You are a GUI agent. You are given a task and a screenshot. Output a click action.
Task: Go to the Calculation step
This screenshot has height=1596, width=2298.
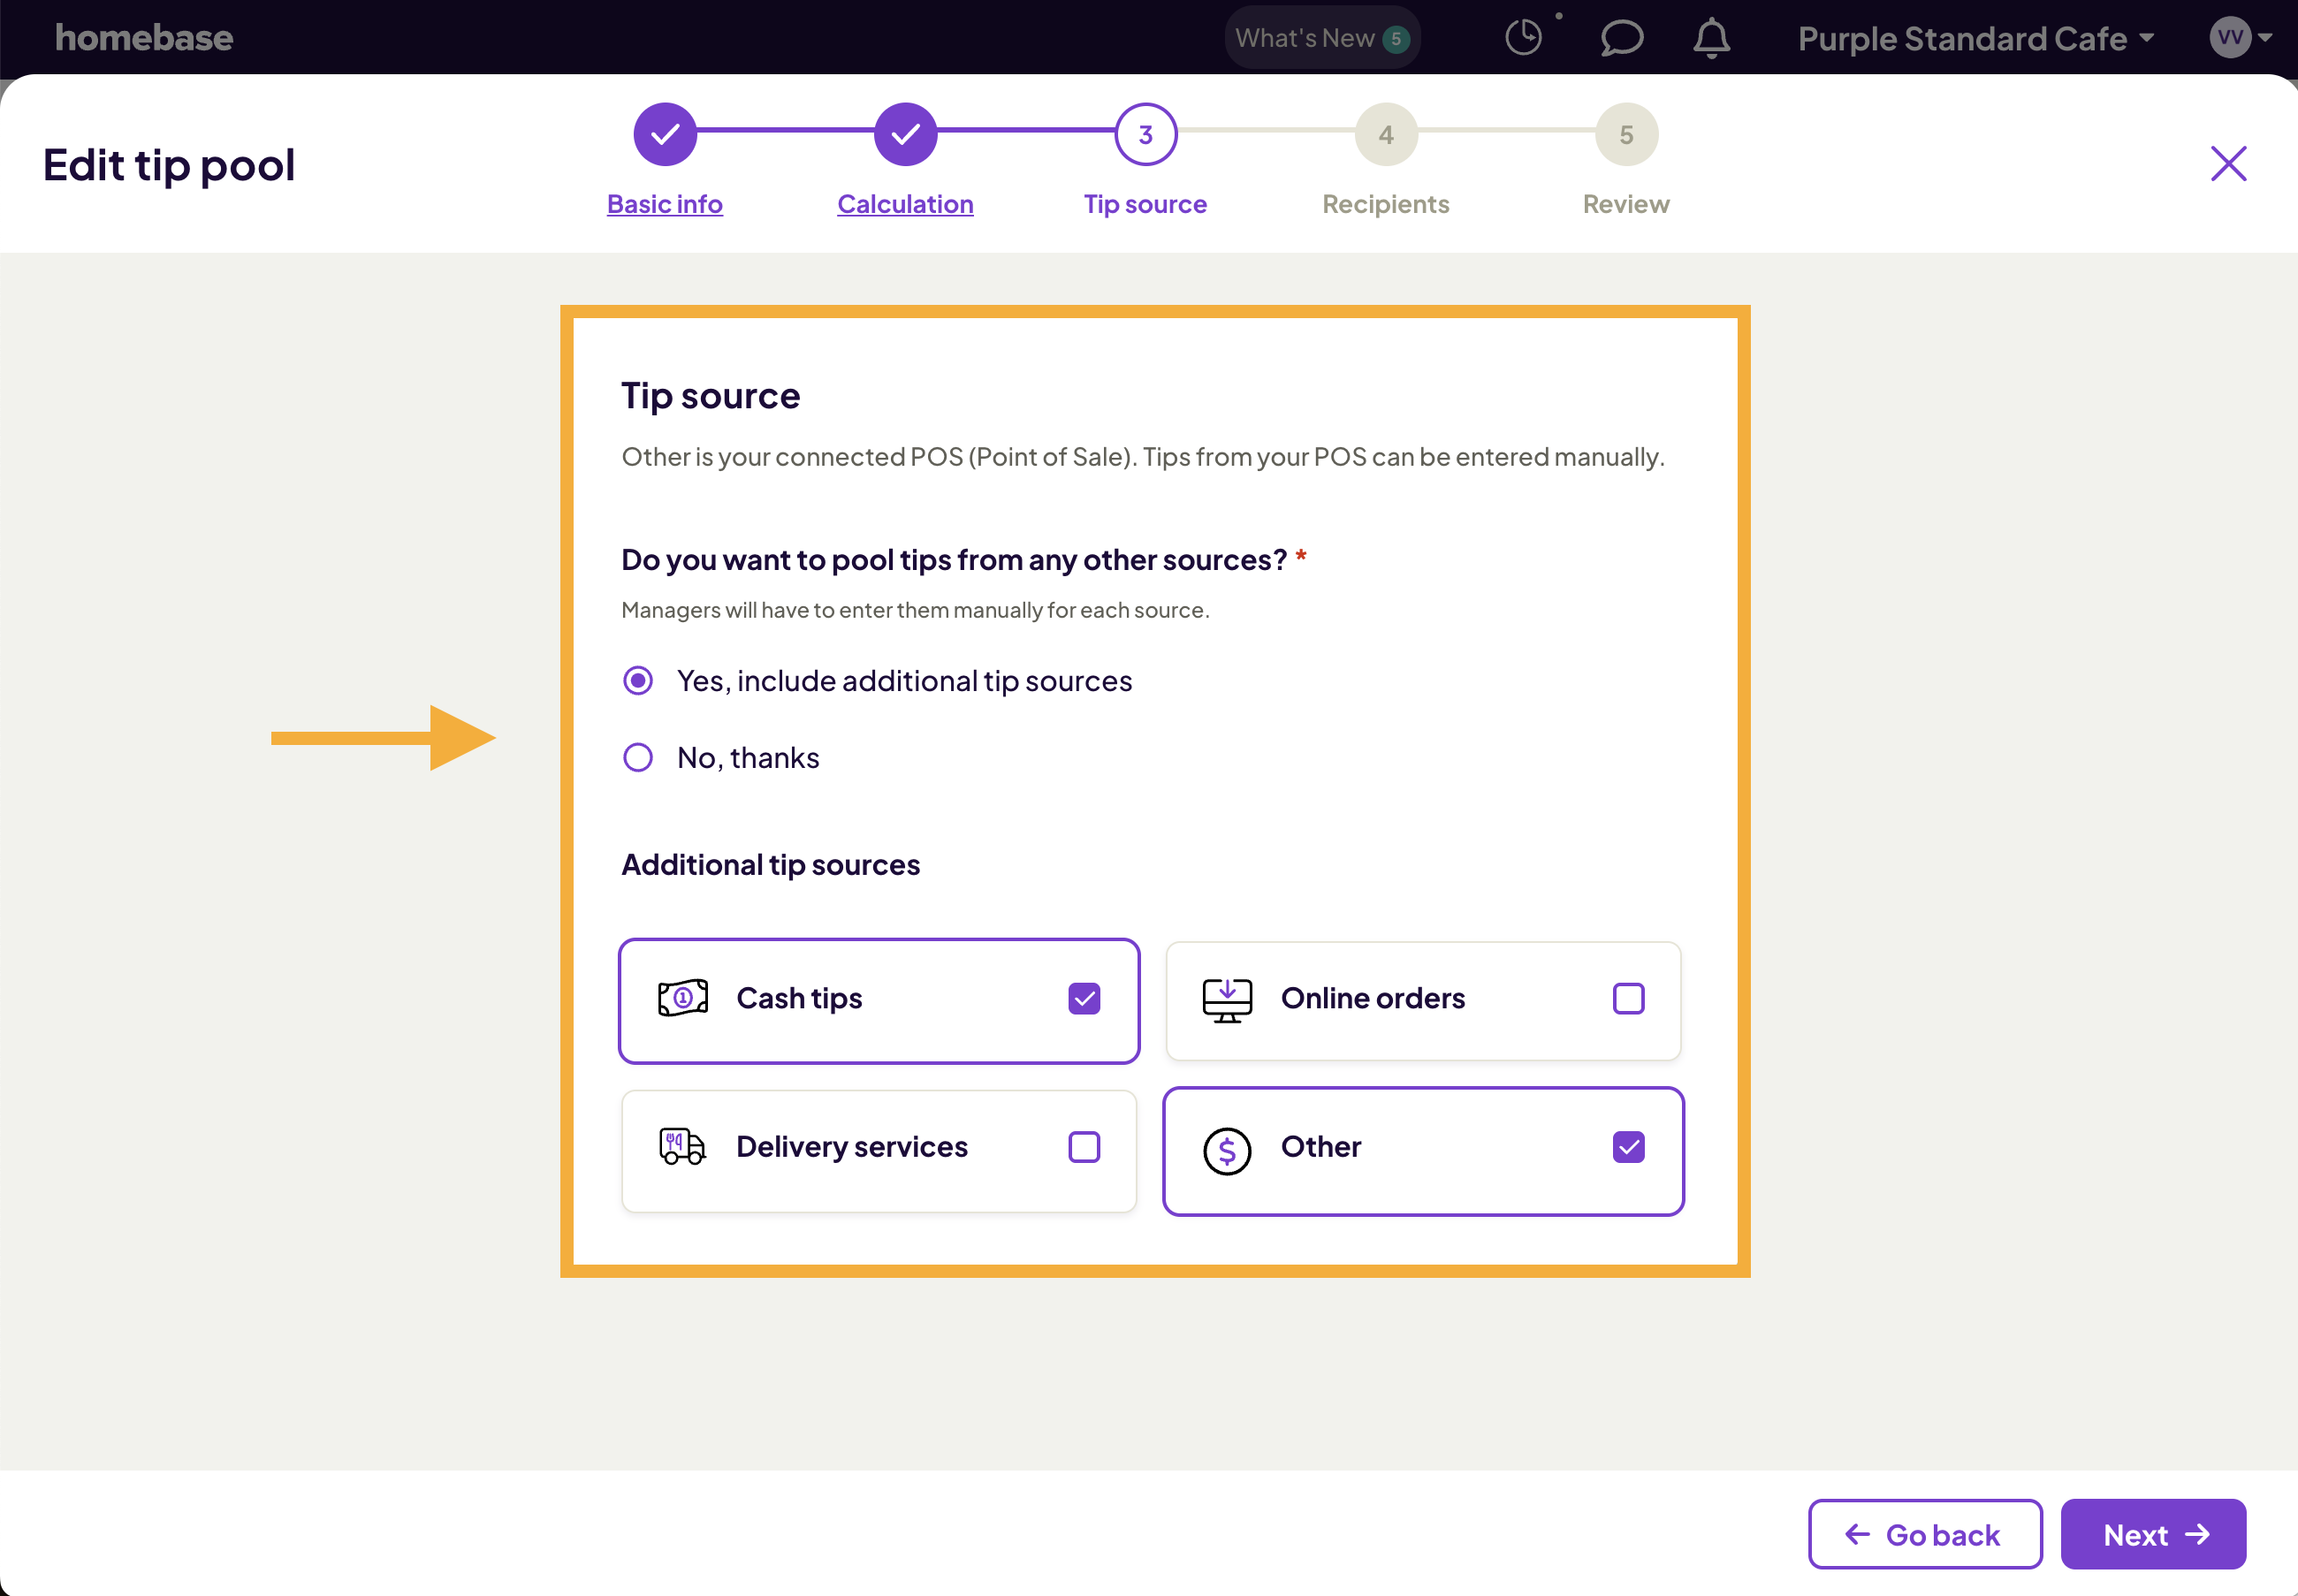904,203
